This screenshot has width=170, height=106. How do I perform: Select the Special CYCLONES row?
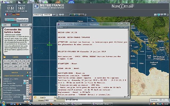[x=17, y=79]
